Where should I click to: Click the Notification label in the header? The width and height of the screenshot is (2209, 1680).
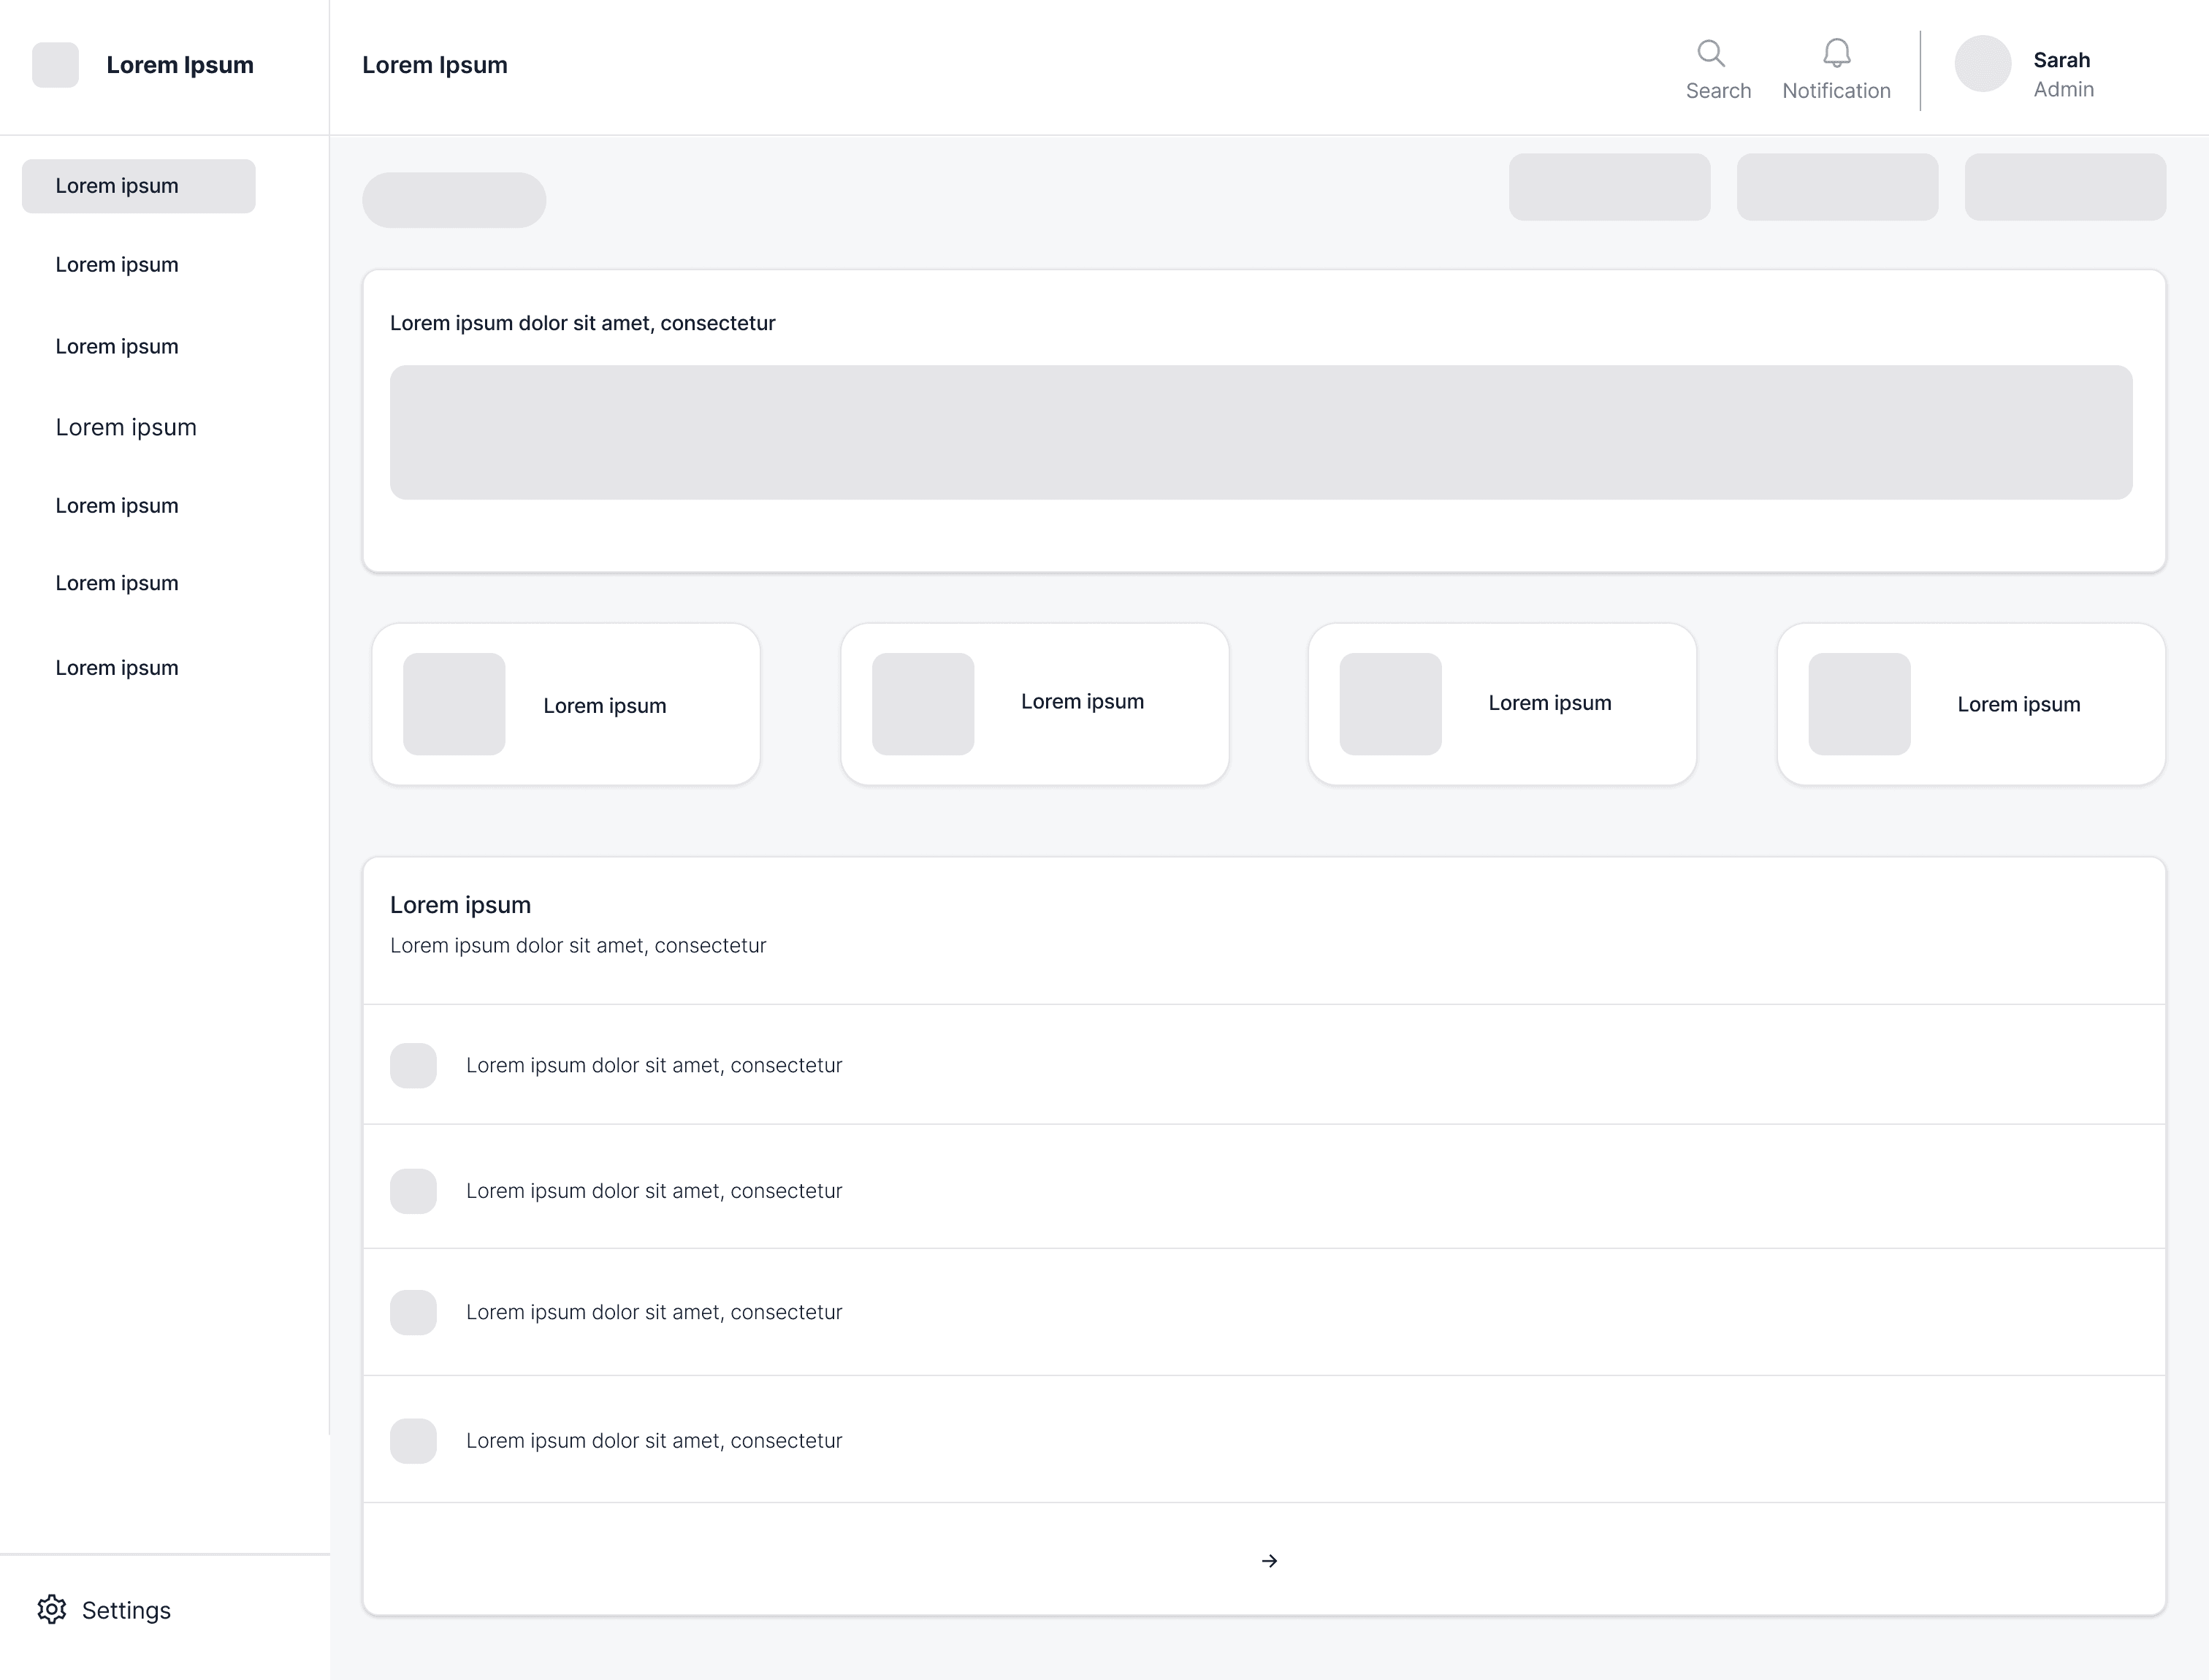click(1836, 91)
